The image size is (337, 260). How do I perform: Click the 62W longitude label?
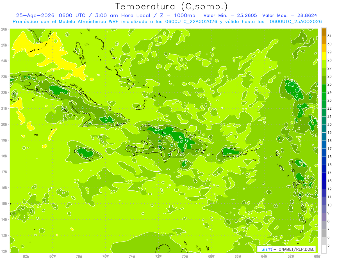coord(291,256)
